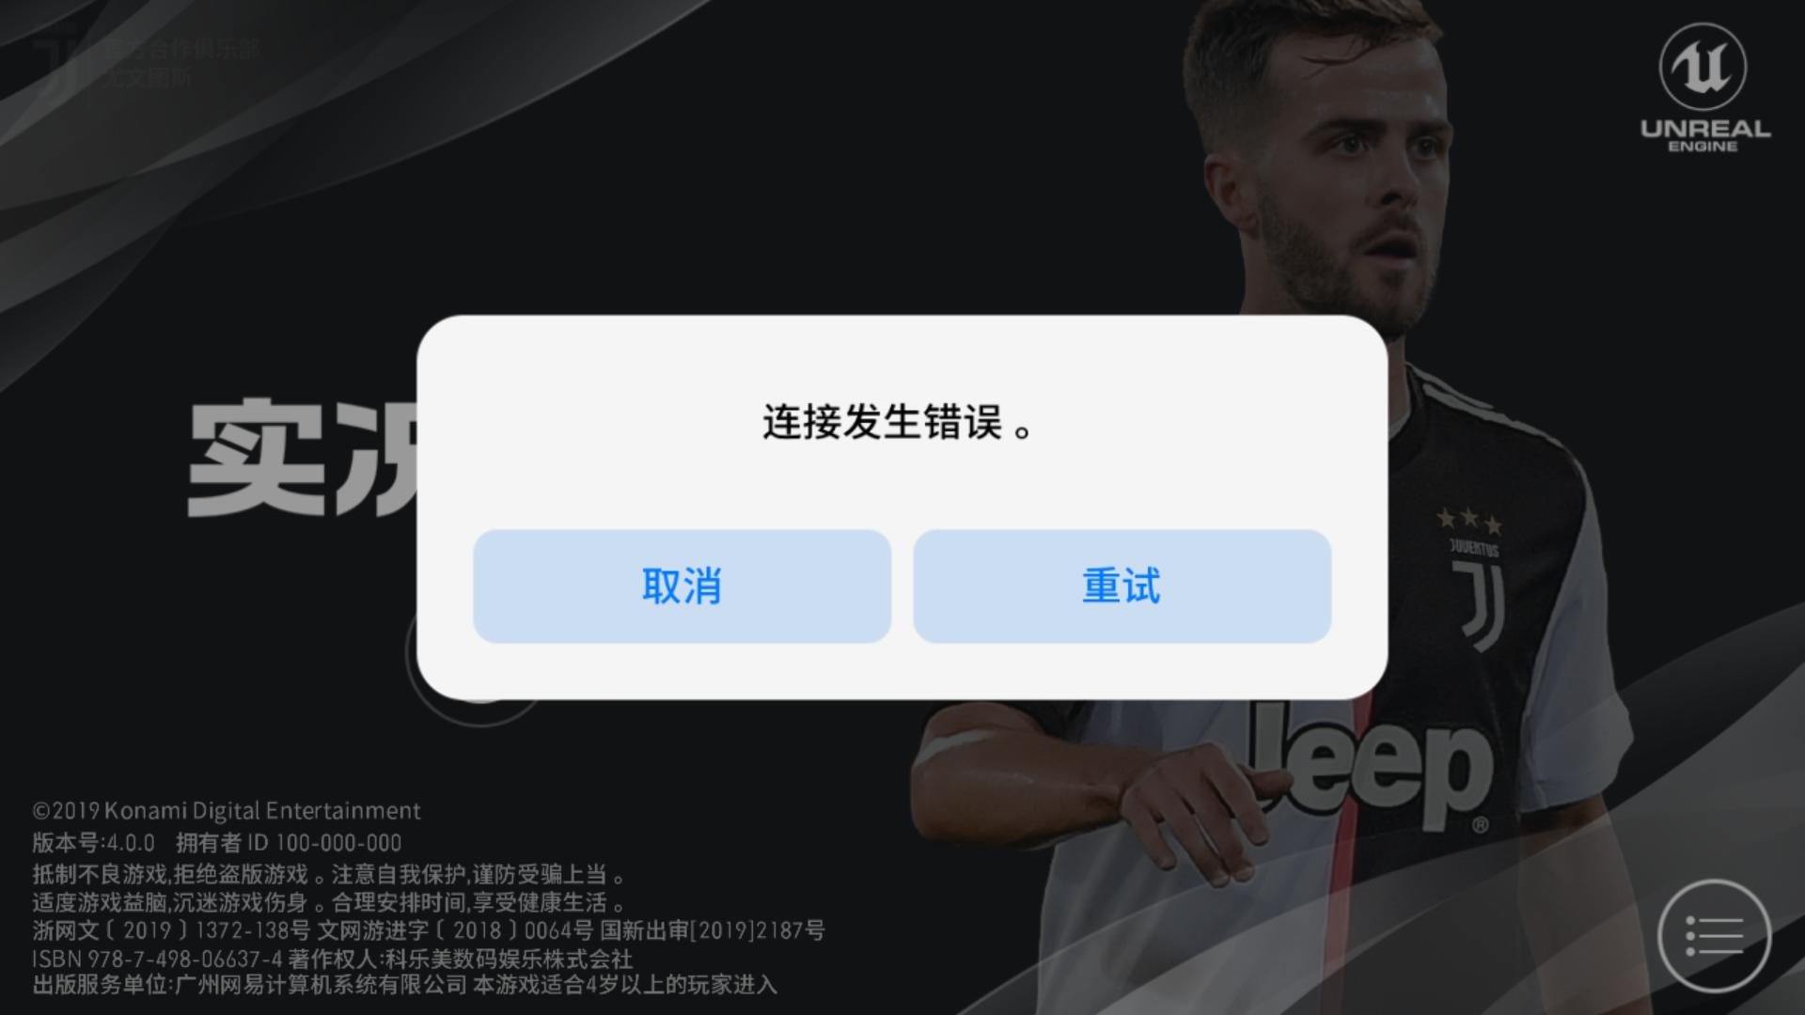The image size is (1805, 1015).
Task: Click the 抵制不良游戏 health advisory line
Action: (329, 874)
